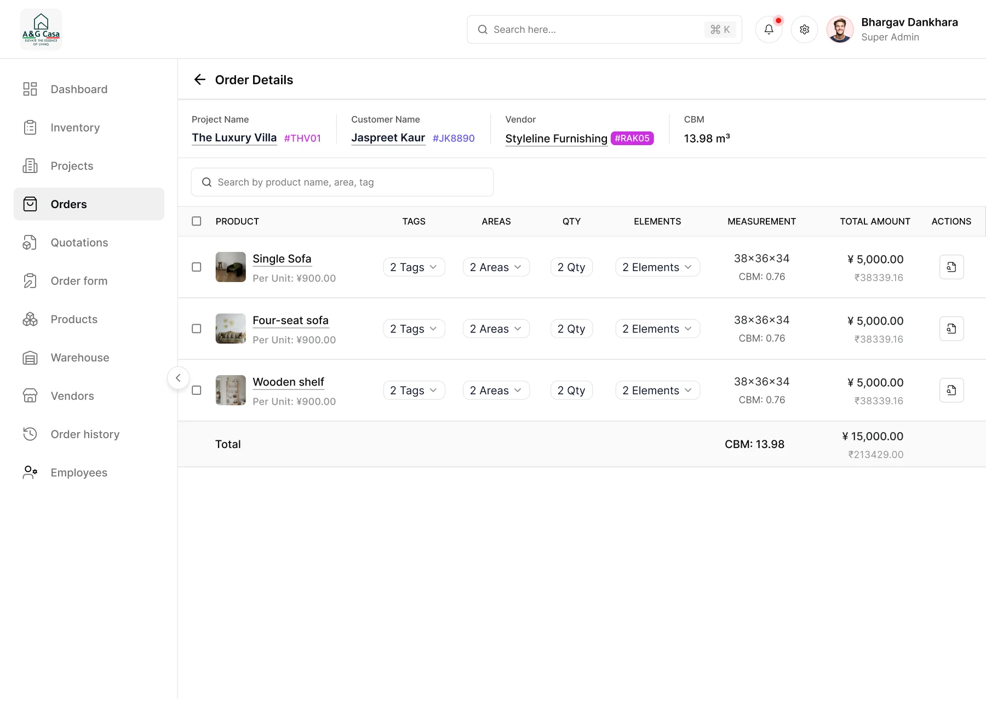Click the Products cubes icon
The height and width of the screenshot is (701, 986).
pyautogui.click(x=30, y=319)
